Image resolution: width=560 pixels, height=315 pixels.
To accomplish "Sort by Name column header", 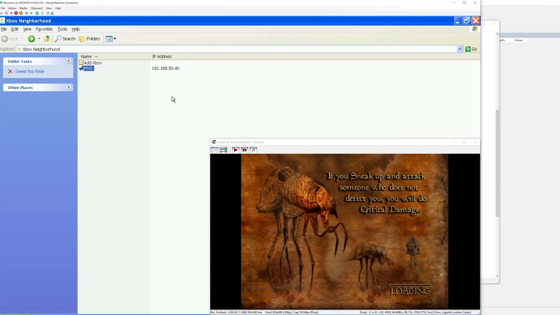I will (x=114, y=56).
